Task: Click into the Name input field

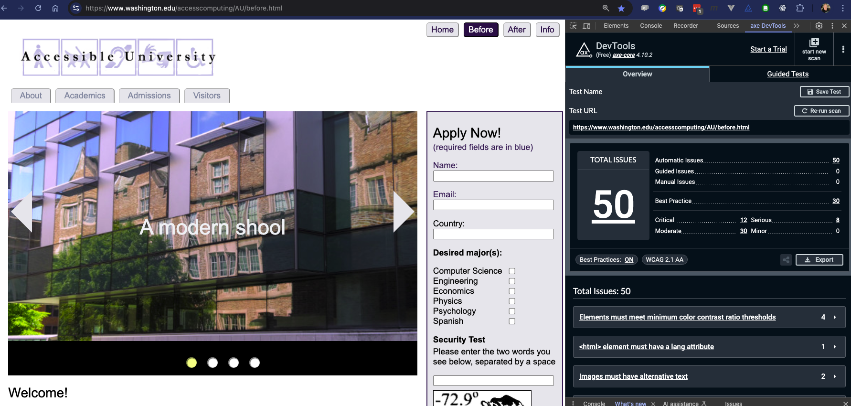Action: tap(493, 176)
